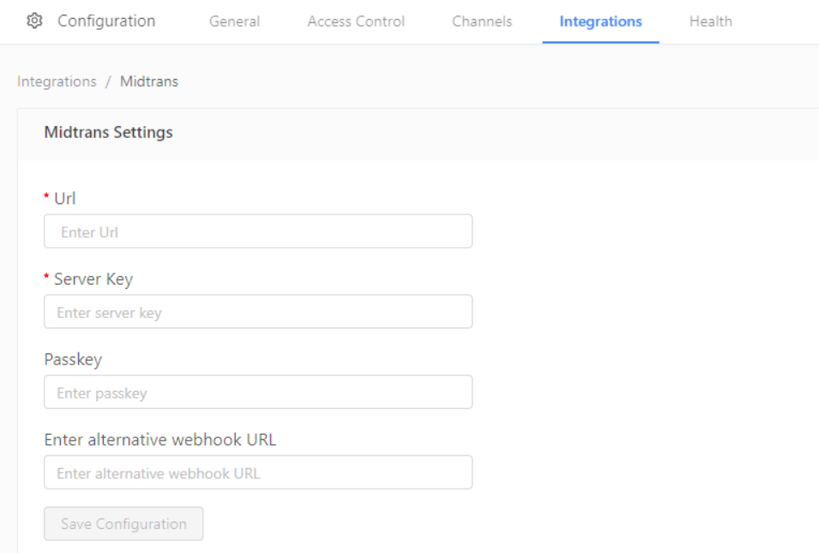The width and height of the screenshot is (819, 553).
Task: Click the Configuration gear icon
Action: pyautogui.click(x=34, y=21)
